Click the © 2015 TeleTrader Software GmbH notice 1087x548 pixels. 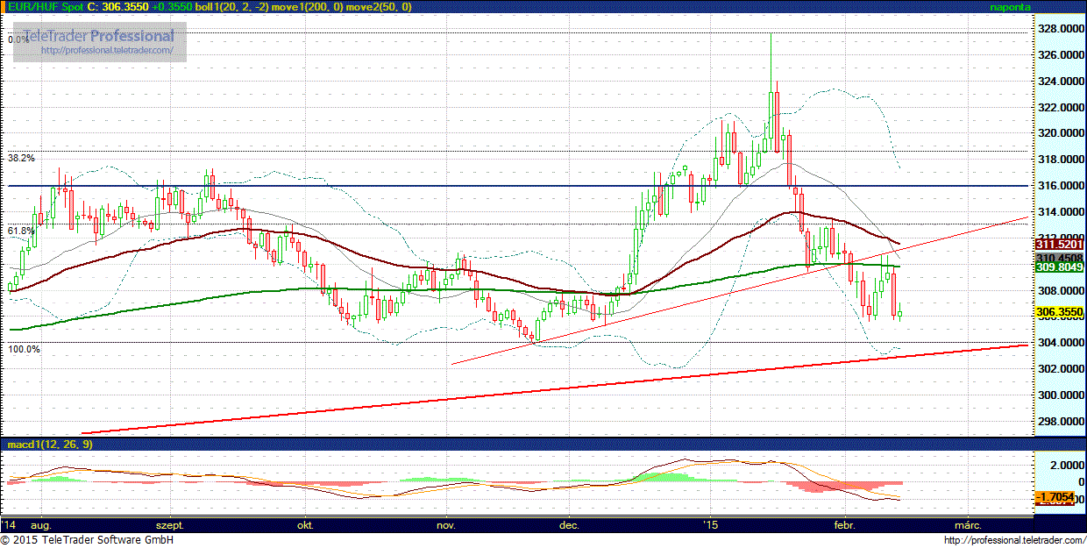click(x=87, y=541)
